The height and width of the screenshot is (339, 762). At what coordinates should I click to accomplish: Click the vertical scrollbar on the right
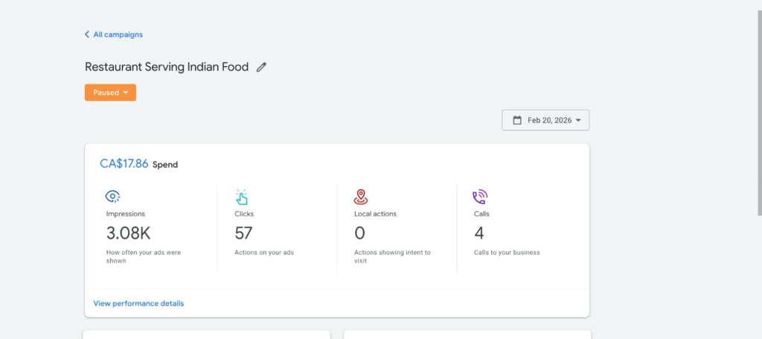757,112
